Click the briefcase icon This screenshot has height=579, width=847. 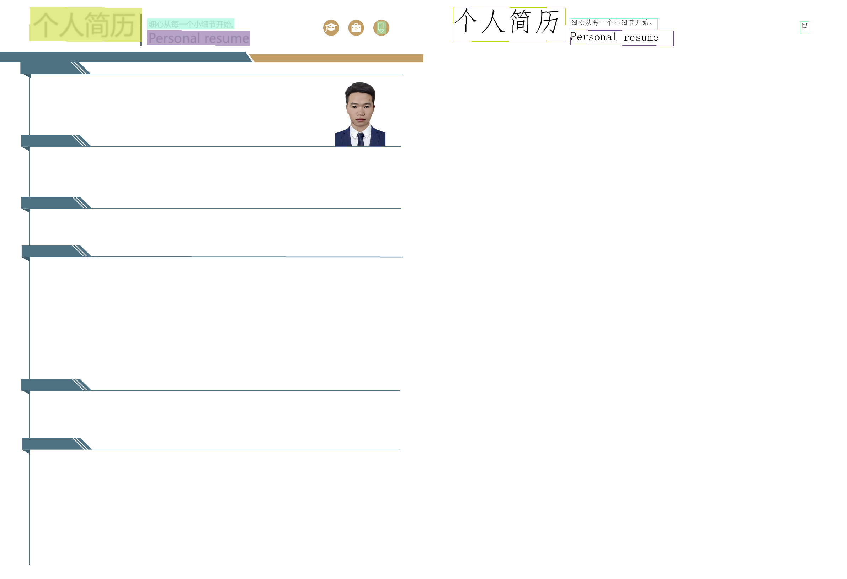356,28
